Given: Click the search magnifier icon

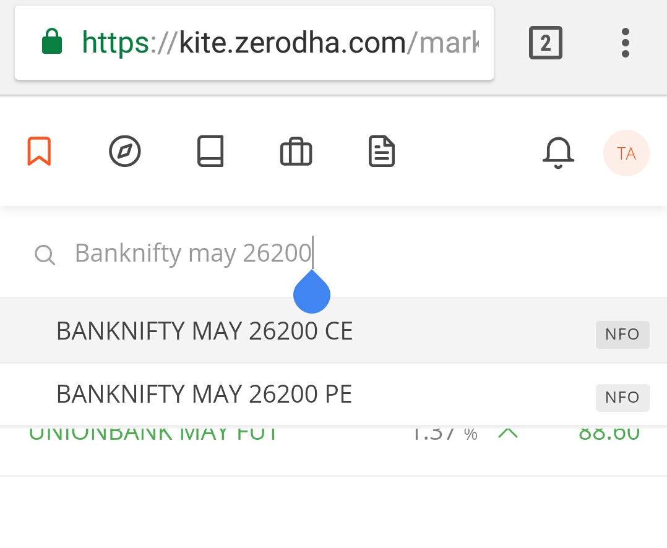Looking at the screenshot, I should 44,254.
